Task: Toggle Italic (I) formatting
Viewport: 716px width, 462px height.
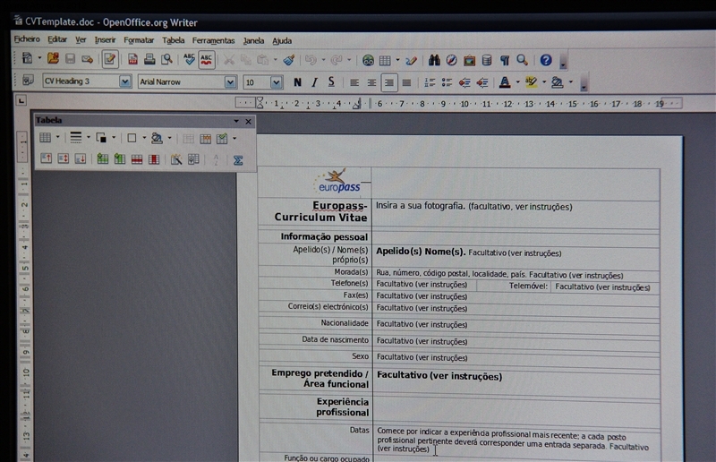Action: coord(314,82)
